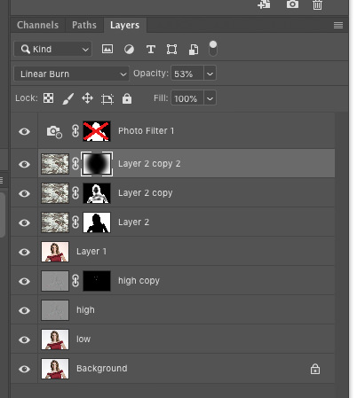
Task: Toggle visibility of high copy layer
Action: coord(24,281)
